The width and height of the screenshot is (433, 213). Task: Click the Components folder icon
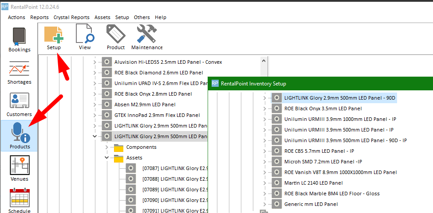[x=118, y=147]
